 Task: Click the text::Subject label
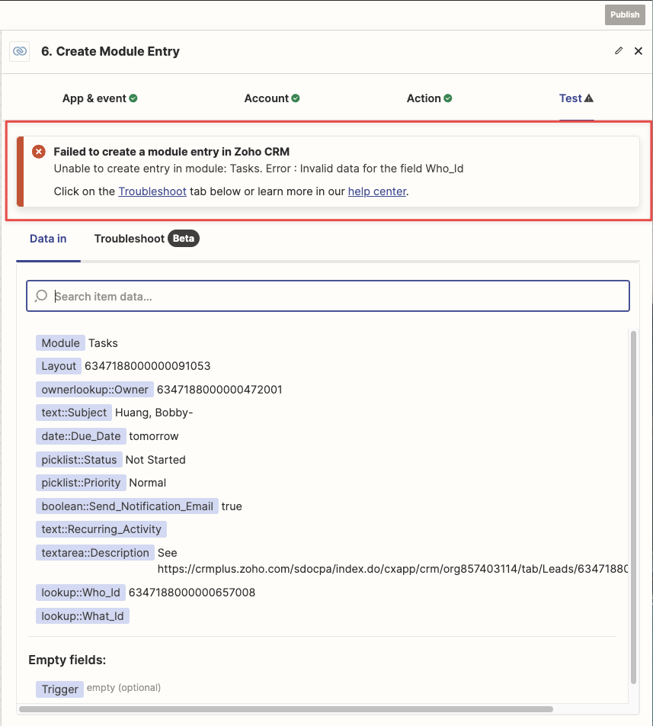(74, 413)
